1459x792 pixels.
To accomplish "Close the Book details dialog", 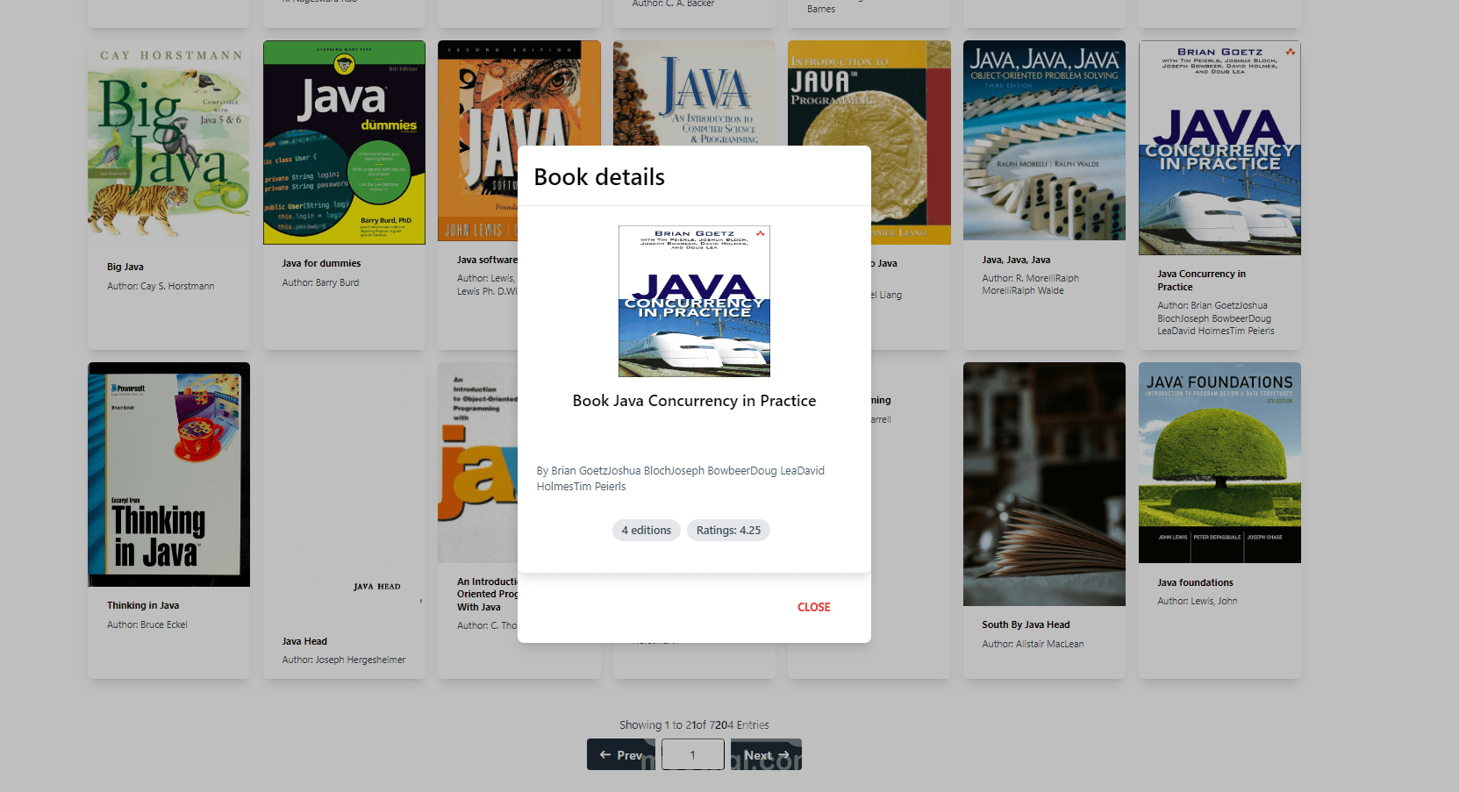I will pyautogui.click(x=813, y=607).
